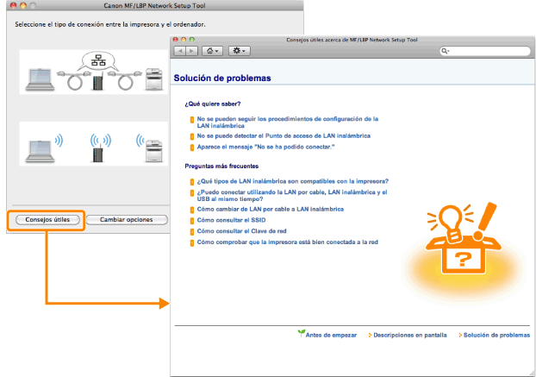Open 'Aparece el mensaje No se ha podido conectar' link
536x377 pixels.
(265, 148)
